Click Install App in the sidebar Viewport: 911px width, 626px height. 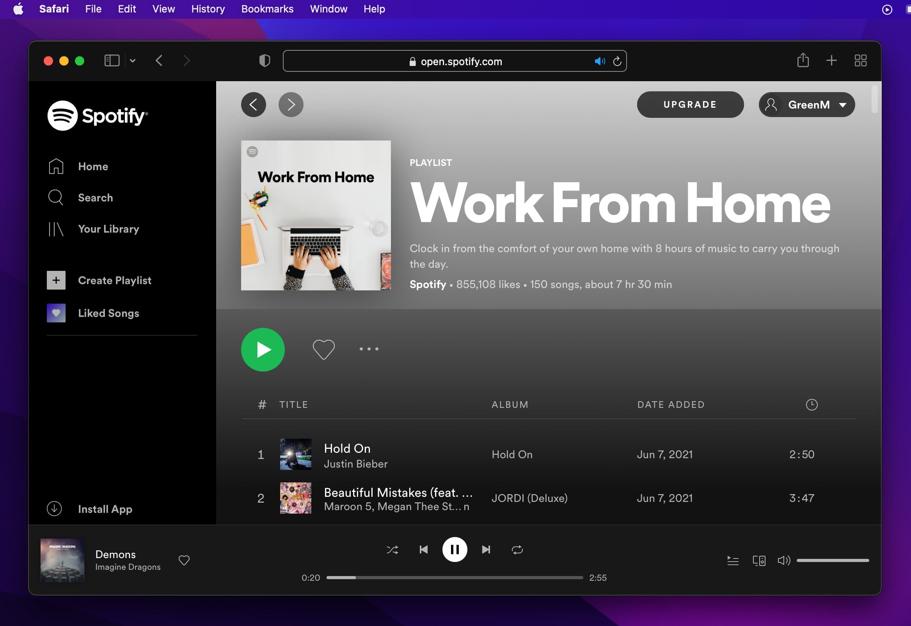[105, 509]
